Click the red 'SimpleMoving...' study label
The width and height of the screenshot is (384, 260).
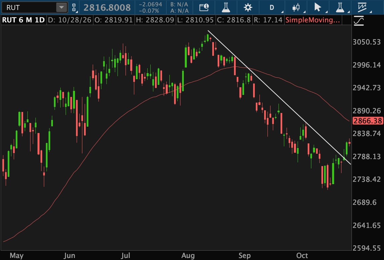point(313,20)
